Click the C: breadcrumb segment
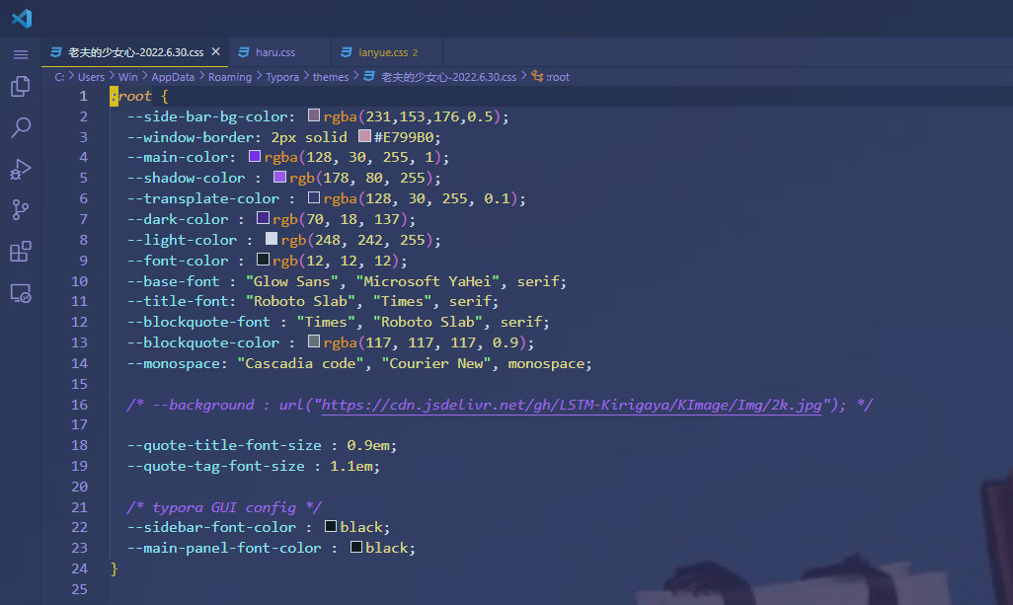The width and height of the screenshot is (1013, 605). [59, 77]
